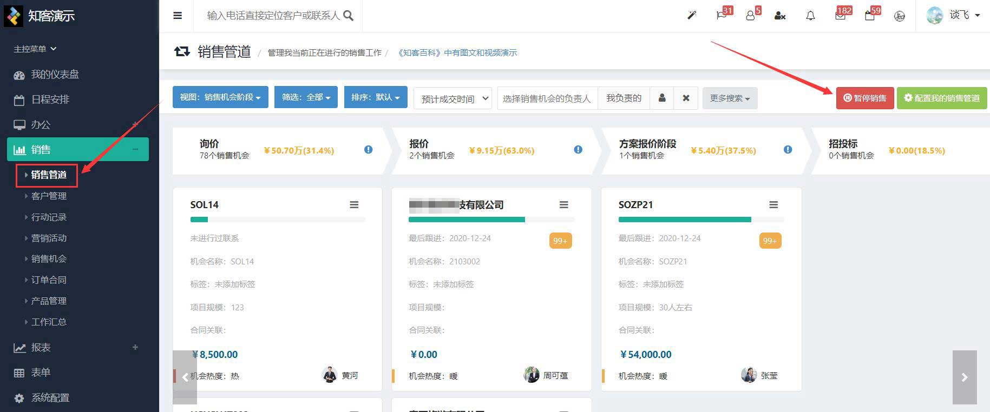Click the bell notification icon
Image resolution: width=990 pixels, height=412 pixels.
[x=810, y=16]
